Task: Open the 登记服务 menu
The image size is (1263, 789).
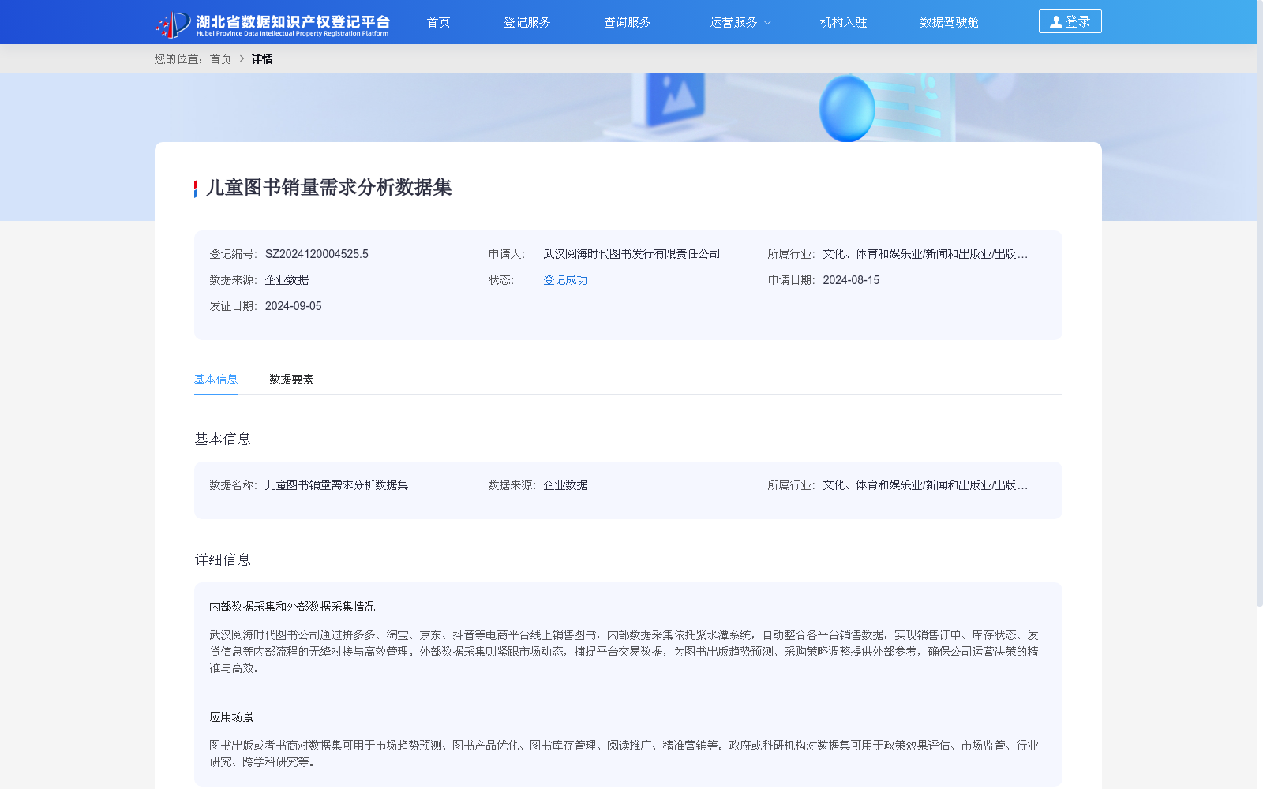Action: pos(527,22)
